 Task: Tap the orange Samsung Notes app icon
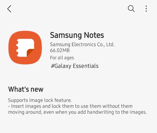click(x=25, y=47)
